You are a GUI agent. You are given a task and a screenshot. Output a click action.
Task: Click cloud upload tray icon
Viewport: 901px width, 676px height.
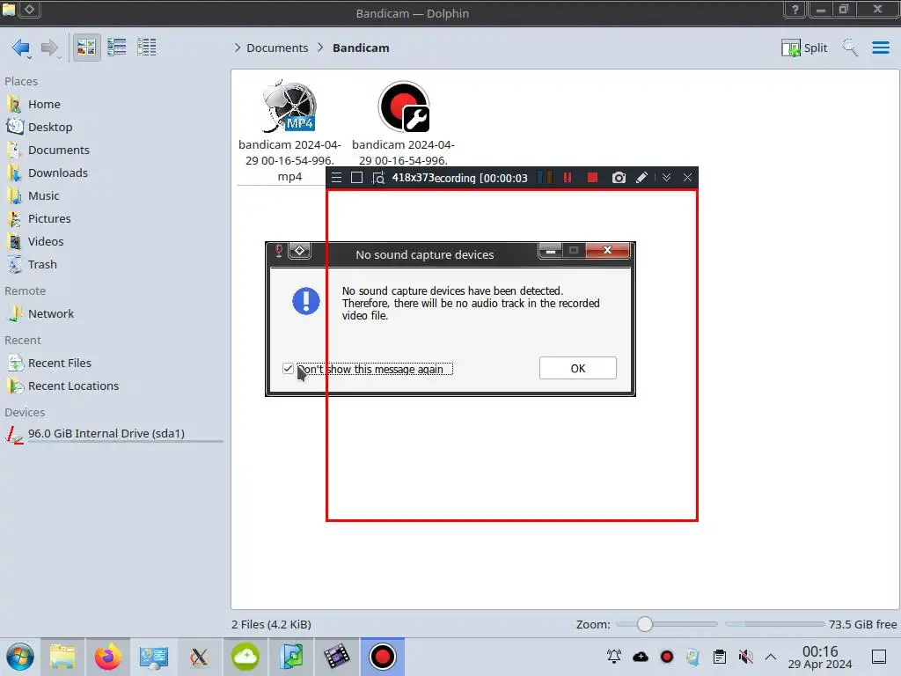click(x=641, y=657)
